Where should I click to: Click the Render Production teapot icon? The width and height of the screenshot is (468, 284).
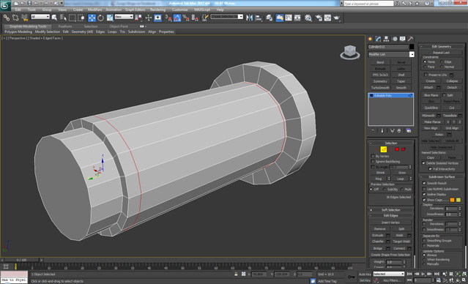pyautogui.click(x=337, y=18)
